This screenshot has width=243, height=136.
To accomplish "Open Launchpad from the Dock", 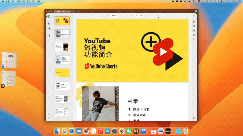I will pos(65,131).
